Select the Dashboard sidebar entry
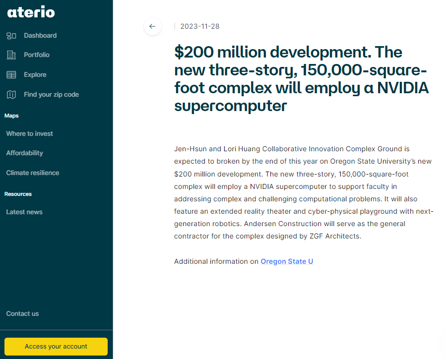 point(40,35)
